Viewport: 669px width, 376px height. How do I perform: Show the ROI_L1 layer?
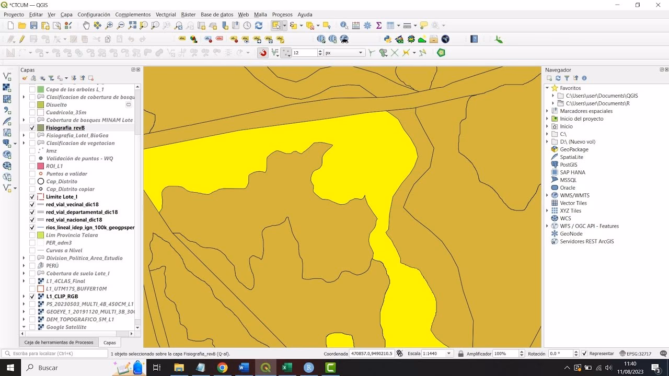coord(32,166)
